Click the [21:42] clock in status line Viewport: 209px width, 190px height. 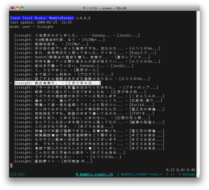(x=17, y=174)
